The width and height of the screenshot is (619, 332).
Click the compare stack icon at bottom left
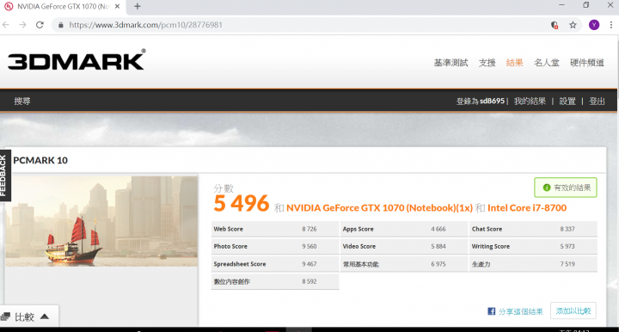[5, 317]
